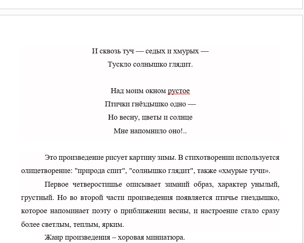Click the misspelled word "рустое"
The image size is (304, 243).
(x=179, y=91)
